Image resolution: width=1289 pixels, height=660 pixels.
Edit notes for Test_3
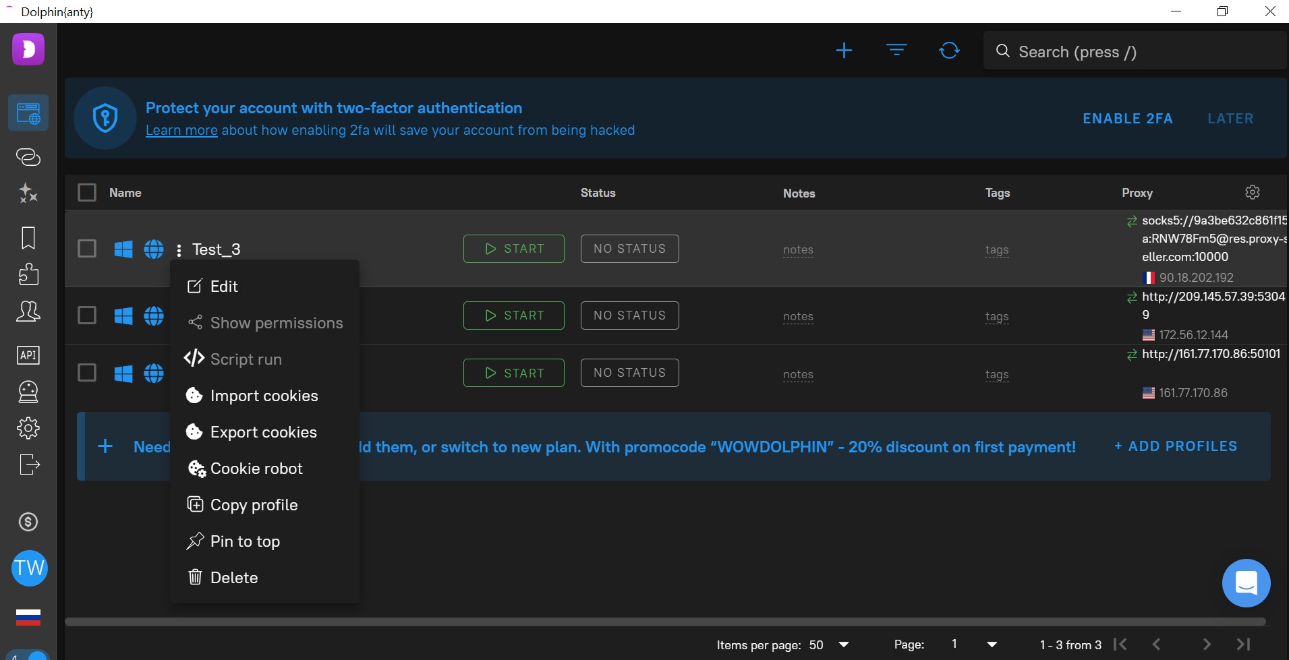click(798, 249)
